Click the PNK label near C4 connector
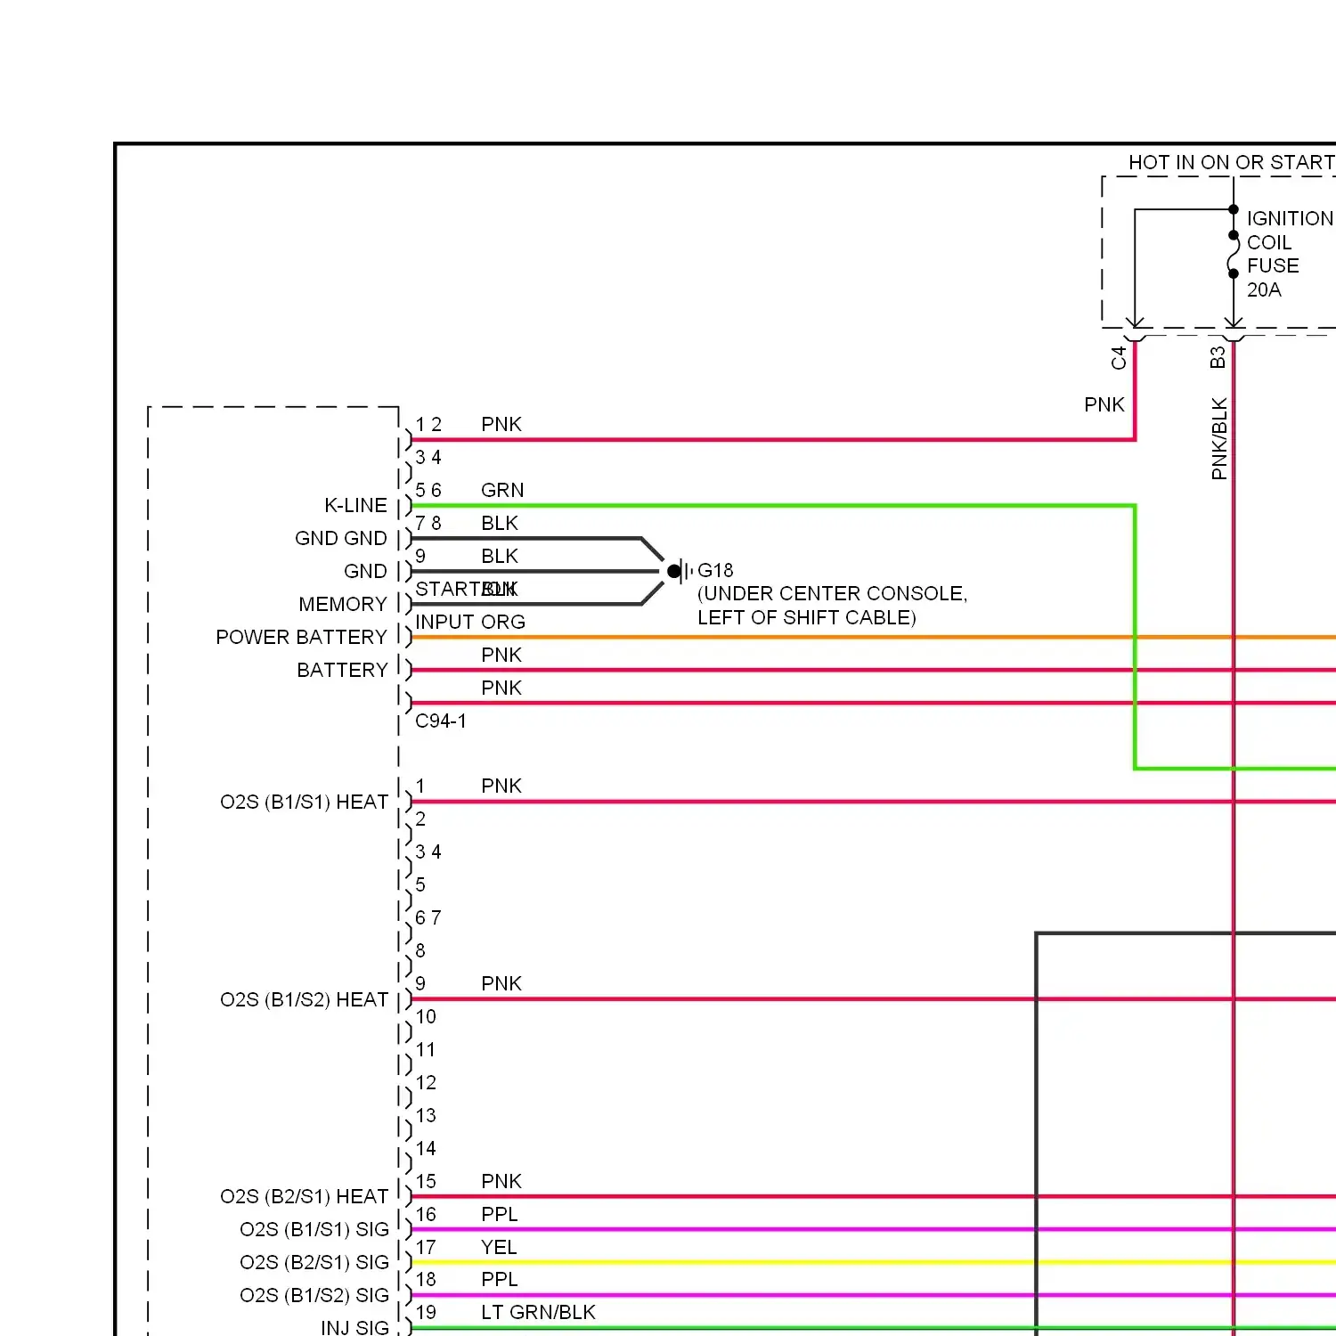 pos(1104,404)
